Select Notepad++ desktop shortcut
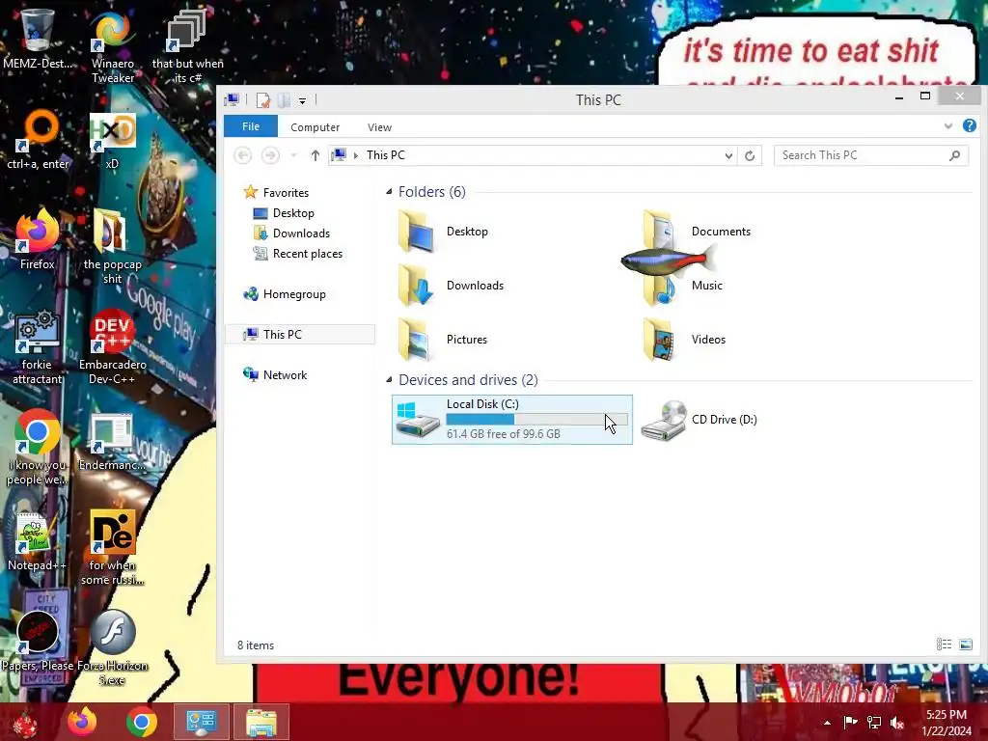 pyautogui.click(x=38, y=540)
